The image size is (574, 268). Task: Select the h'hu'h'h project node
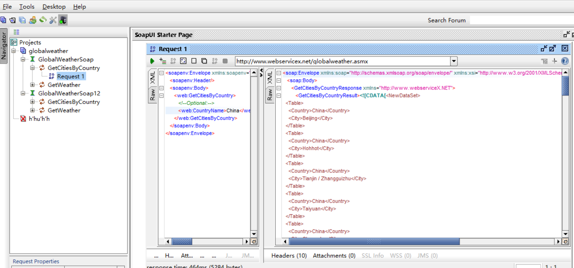[39, 118]
